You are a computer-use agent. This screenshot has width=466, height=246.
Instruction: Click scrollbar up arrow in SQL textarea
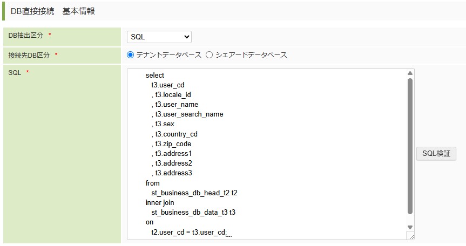410,73
